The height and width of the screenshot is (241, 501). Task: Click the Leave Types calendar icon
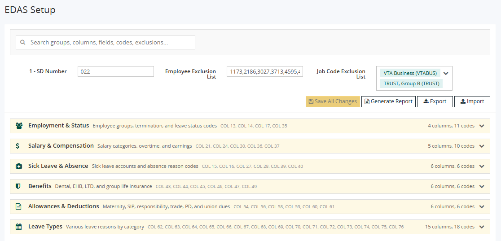tap(19, 227)
